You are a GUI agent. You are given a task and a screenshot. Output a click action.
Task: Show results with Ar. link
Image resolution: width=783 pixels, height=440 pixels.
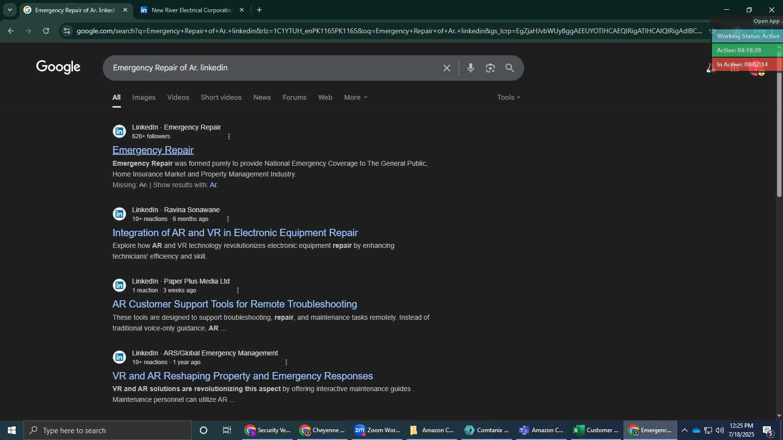point(214,185)
